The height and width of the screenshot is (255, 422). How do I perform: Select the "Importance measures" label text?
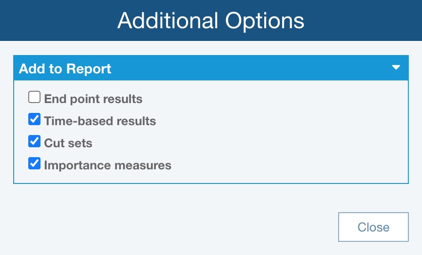(107, 165)
